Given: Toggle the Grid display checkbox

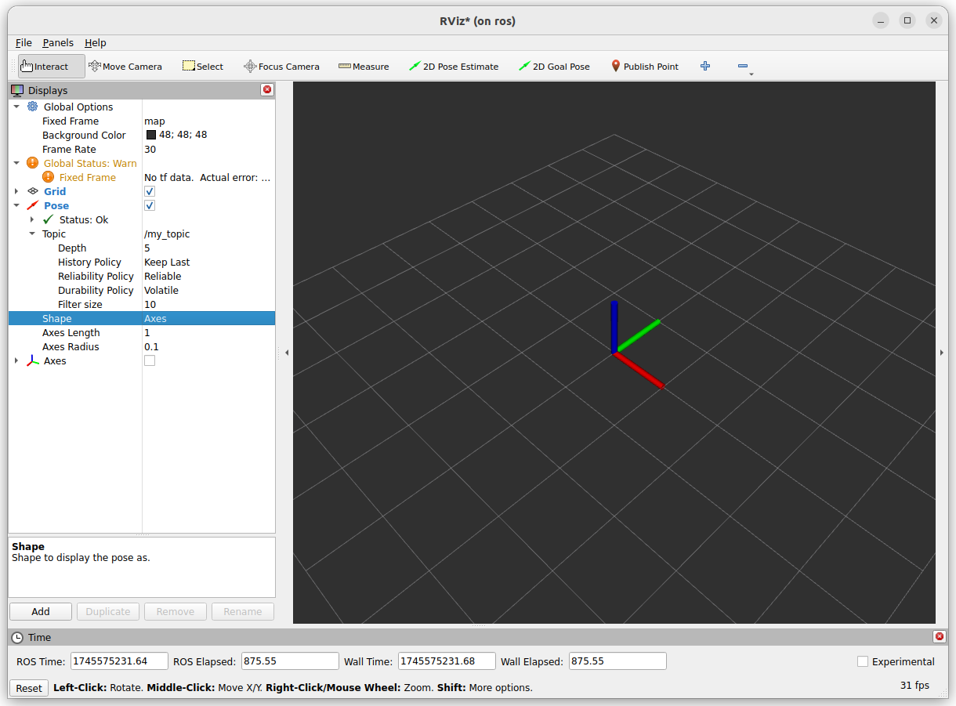Looking at the screenshot, I should [x=150, y=191].
